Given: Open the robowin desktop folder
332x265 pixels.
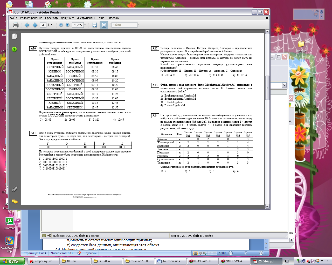Looking at the screenshot, I should [301, 47].
